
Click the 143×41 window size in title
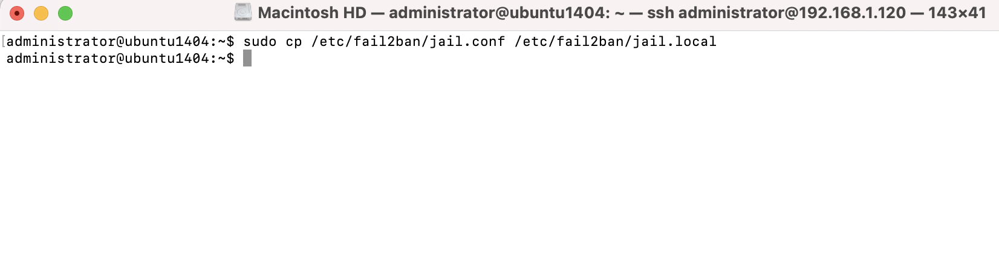957,13
